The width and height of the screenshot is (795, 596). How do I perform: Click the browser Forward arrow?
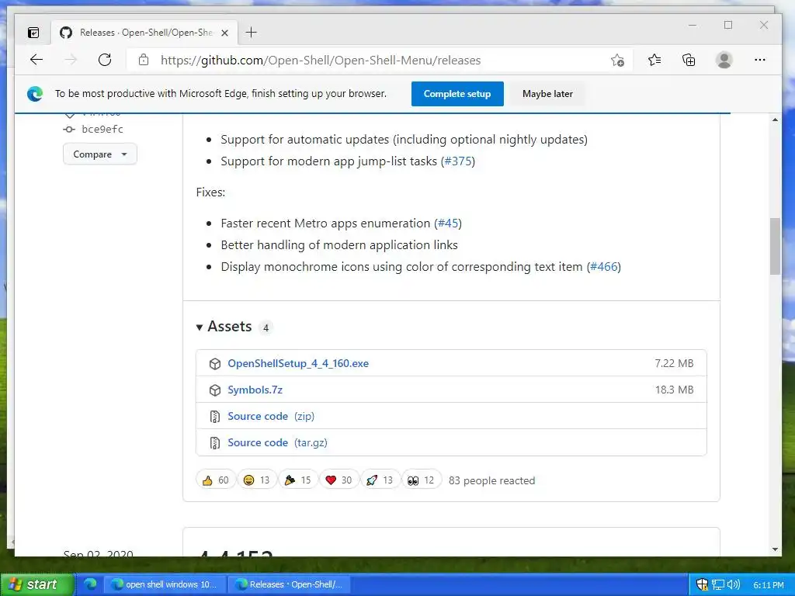(x=71, y=60)
